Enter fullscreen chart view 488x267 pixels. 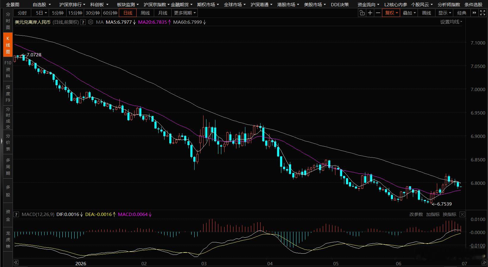(x=482, y=13)
